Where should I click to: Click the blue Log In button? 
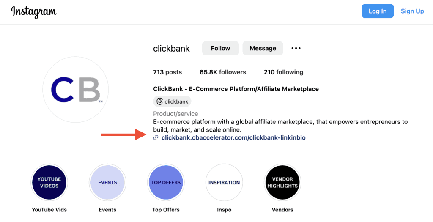[378, 11]
